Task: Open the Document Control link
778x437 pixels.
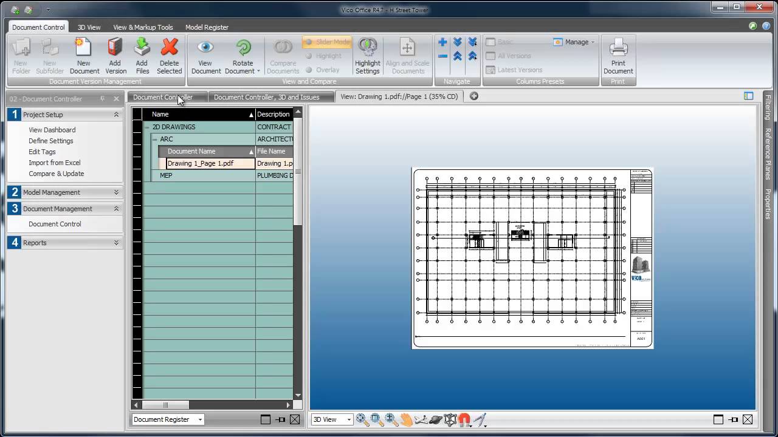Action: (55, 224)
